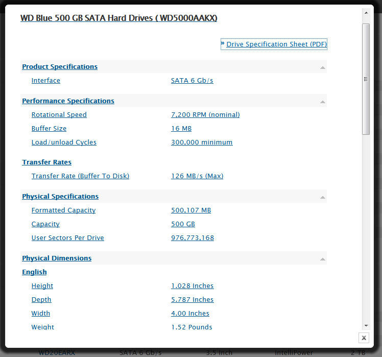
Task: Click WD20EARX in the background table
Action: [57, 352]
